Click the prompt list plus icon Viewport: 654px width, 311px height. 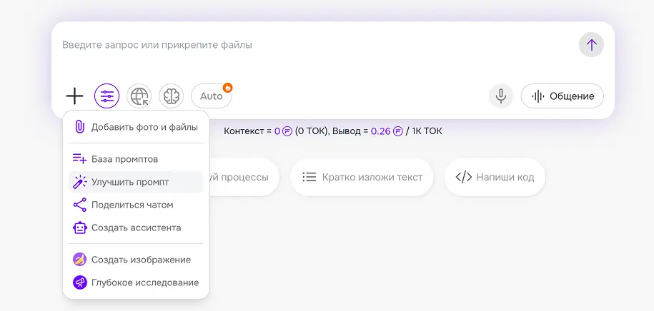79,158
